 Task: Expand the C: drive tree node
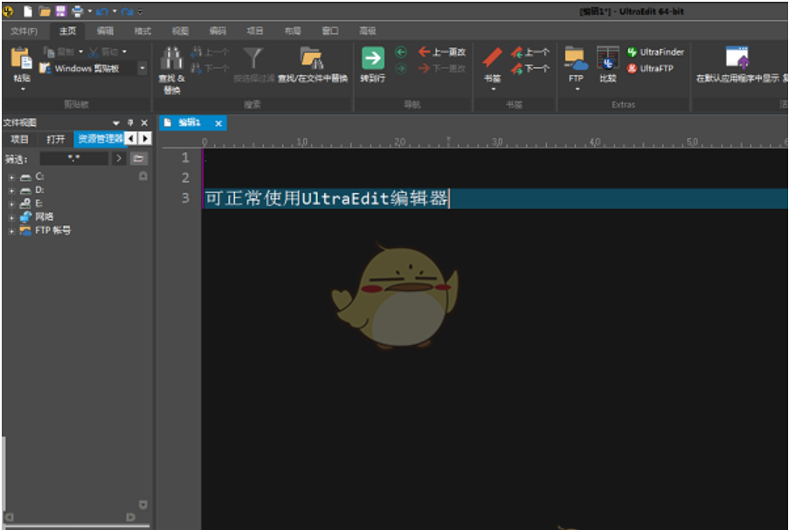[x=11, y=177]
